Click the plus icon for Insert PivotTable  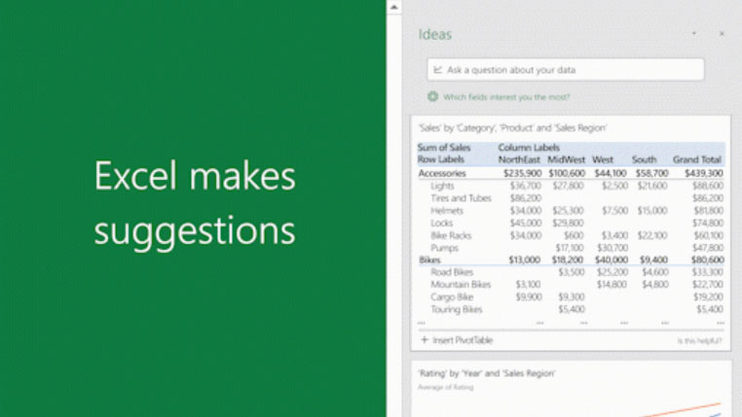424,340
